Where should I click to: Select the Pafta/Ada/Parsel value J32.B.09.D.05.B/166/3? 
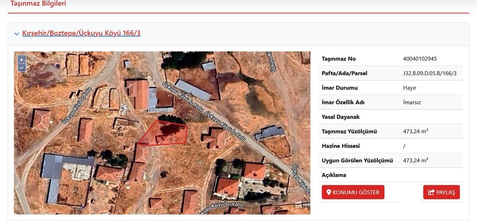[430, 73]
